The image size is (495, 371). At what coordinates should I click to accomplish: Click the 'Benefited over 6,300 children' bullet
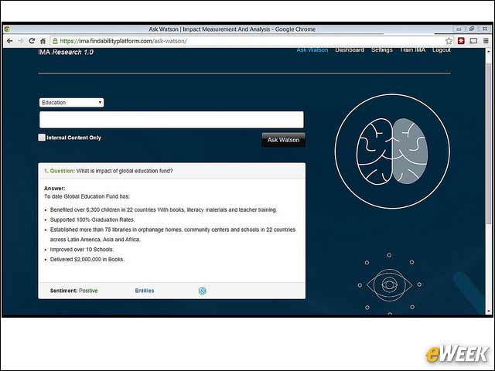[163, 209]
